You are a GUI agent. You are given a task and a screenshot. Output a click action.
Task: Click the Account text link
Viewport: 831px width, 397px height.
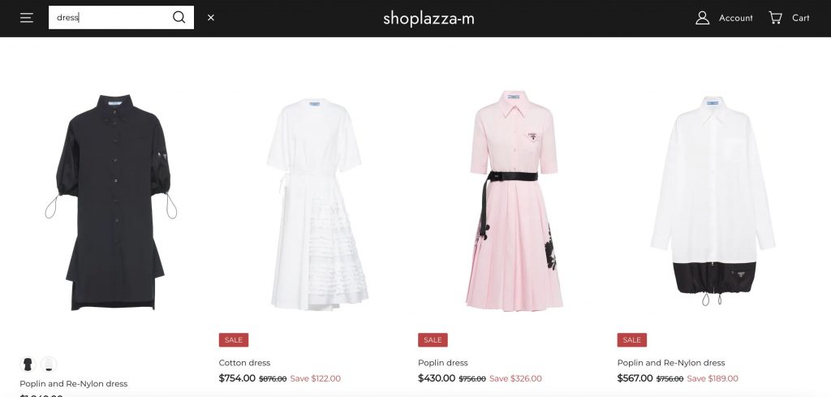tap(735, 18)
